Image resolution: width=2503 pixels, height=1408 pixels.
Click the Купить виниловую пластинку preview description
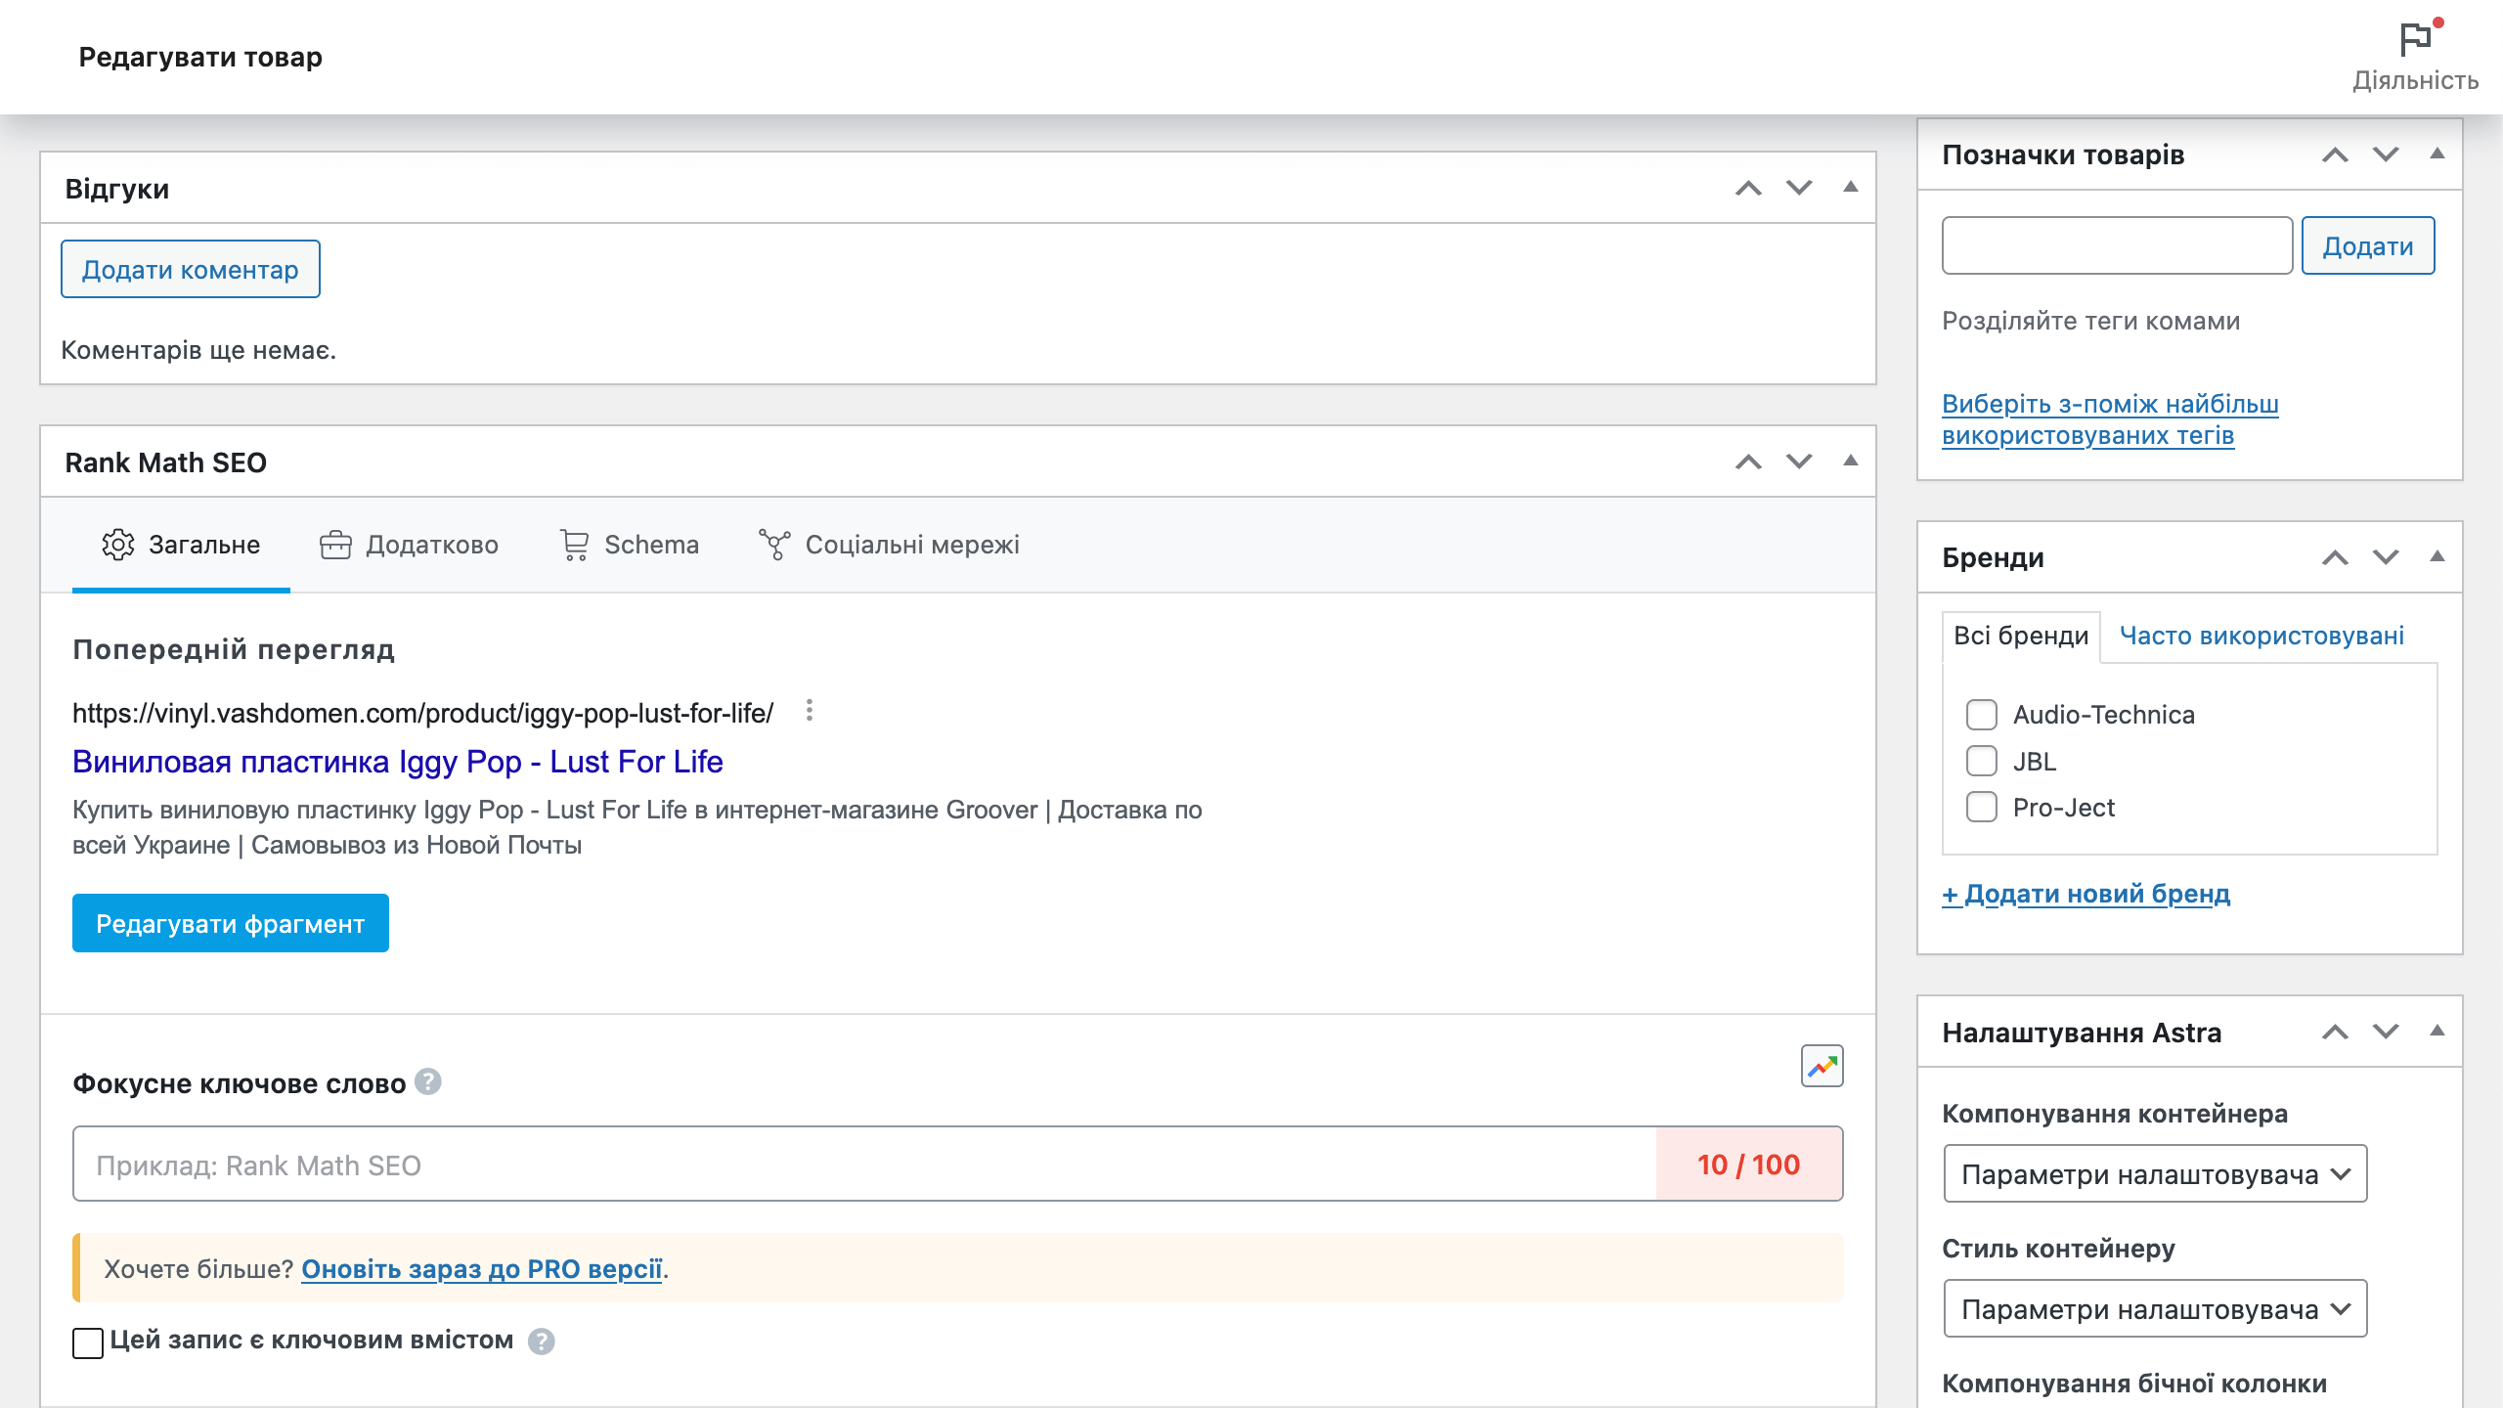(x=637, y=827)
